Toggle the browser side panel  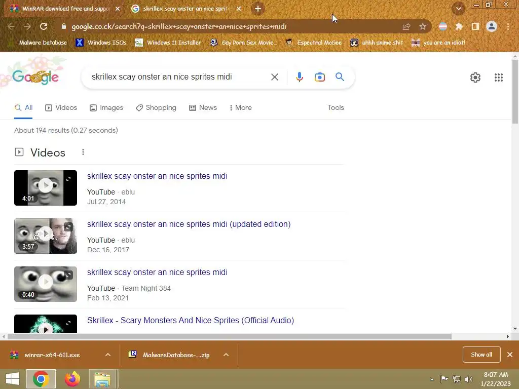coord(475,26)
